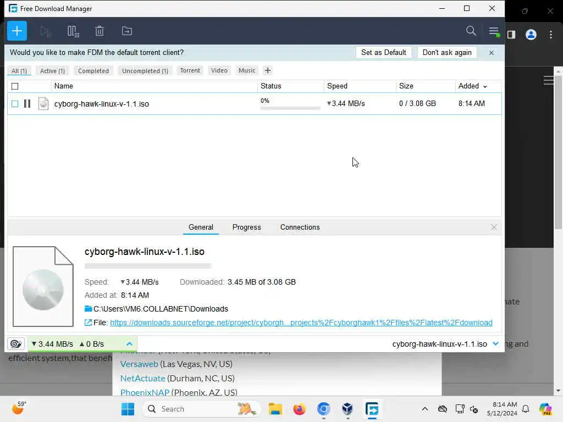Add a new filter tag with plus

(268, 70)
